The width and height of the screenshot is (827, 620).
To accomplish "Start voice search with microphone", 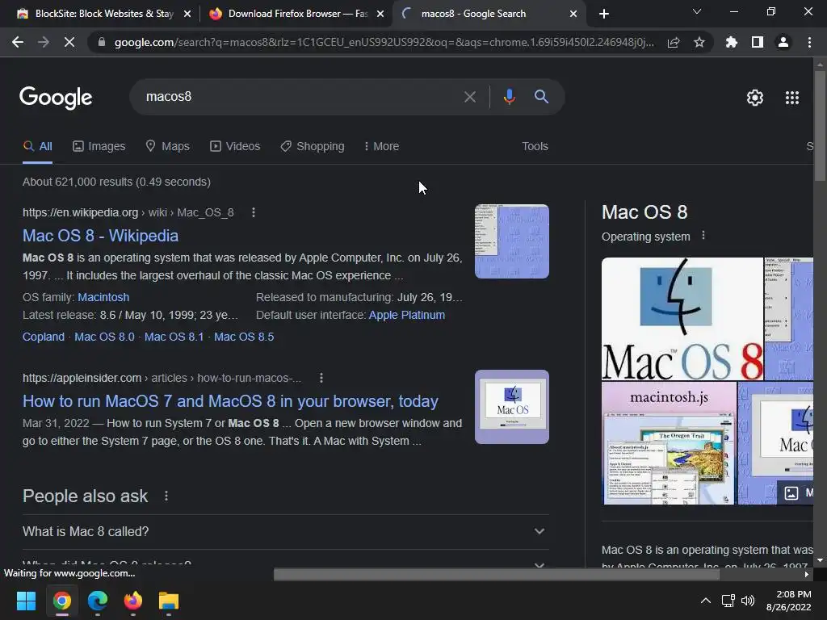I will click(x=509, y=97).
